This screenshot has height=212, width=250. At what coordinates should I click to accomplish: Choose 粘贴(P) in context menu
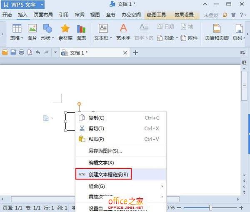pos(121,139)
